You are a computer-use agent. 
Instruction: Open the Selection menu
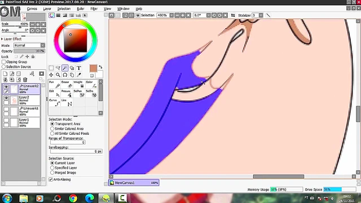pos(64,9)
